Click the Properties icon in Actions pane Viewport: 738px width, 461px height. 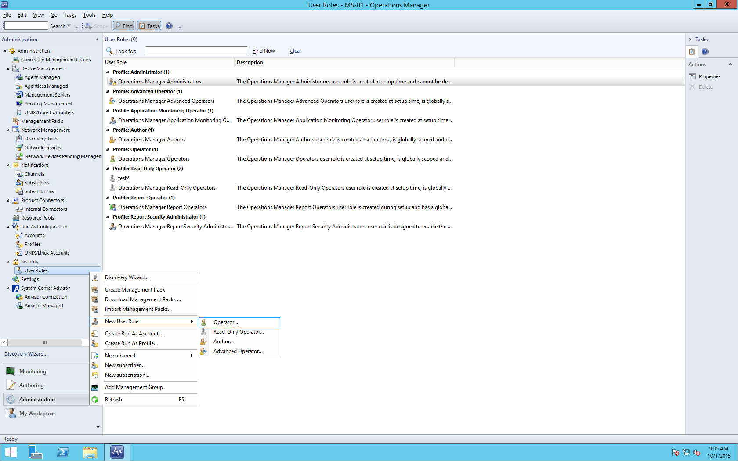coord(693,76)
